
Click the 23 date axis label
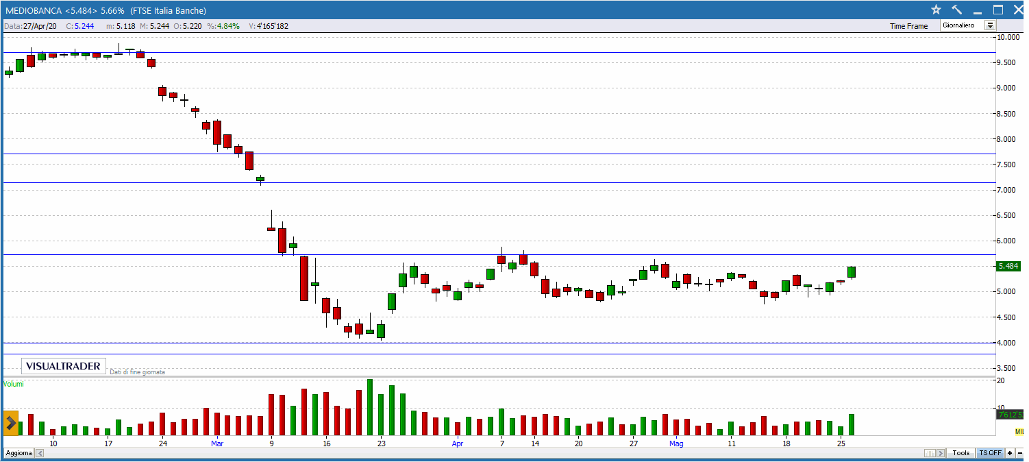click(382, 443)
